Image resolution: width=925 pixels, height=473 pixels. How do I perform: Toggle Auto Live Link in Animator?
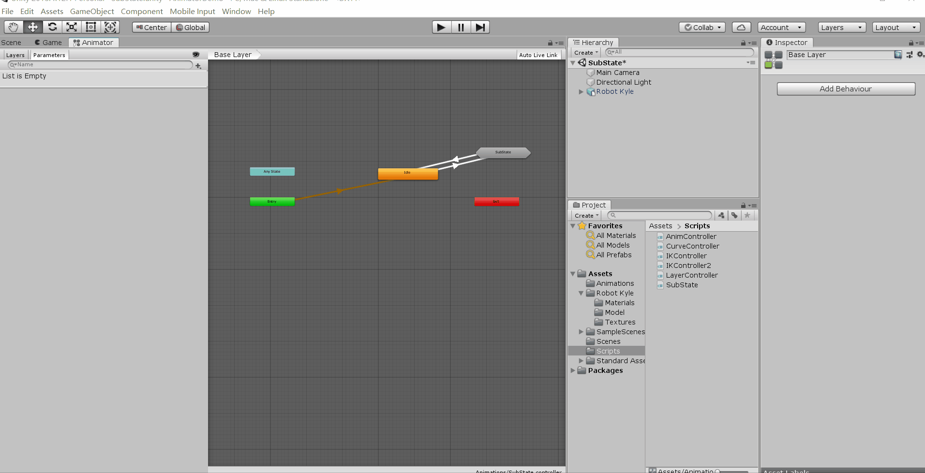(x=538, y=55)
